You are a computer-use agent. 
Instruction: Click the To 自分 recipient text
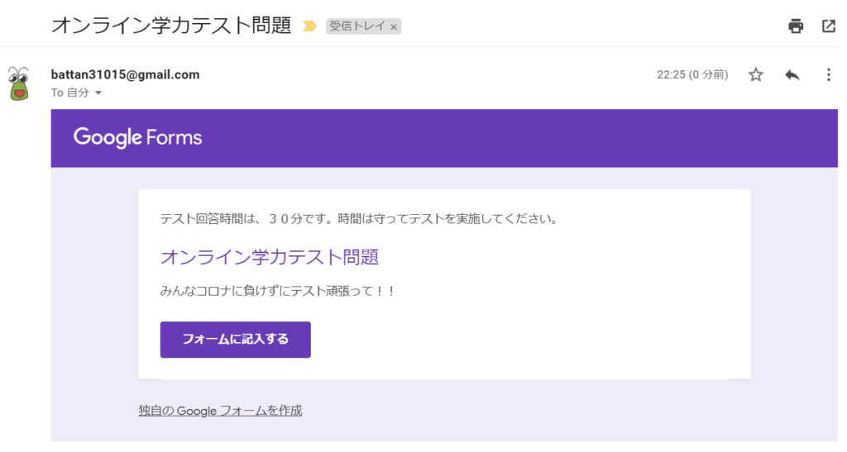(69, 93)
